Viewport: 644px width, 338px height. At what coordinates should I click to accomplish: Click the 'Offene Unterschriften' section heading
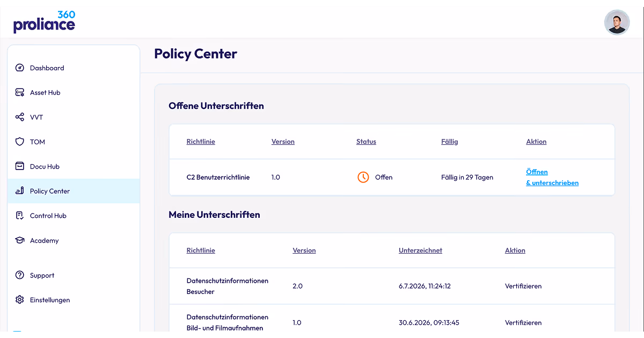click(x=216, y=106)
